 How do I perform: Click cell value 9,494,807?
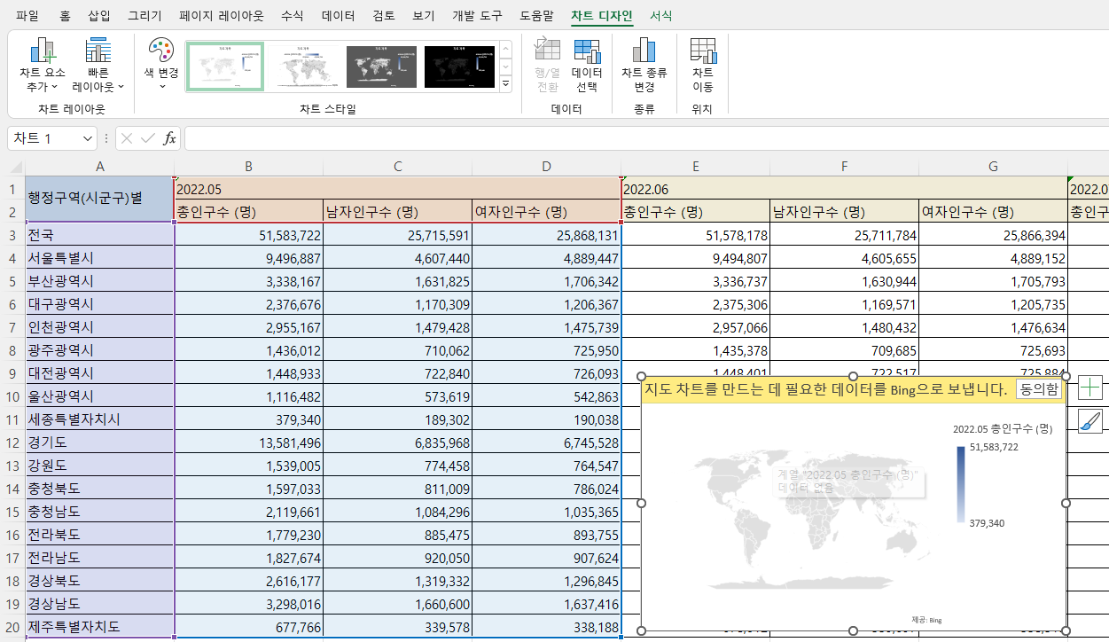[696, 257]
